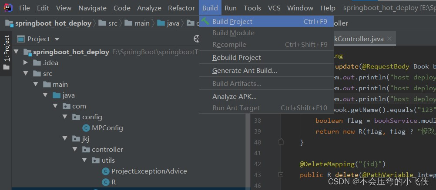
Task: Click the Build Project hammer icon
Action: click(x=205, y=21)
